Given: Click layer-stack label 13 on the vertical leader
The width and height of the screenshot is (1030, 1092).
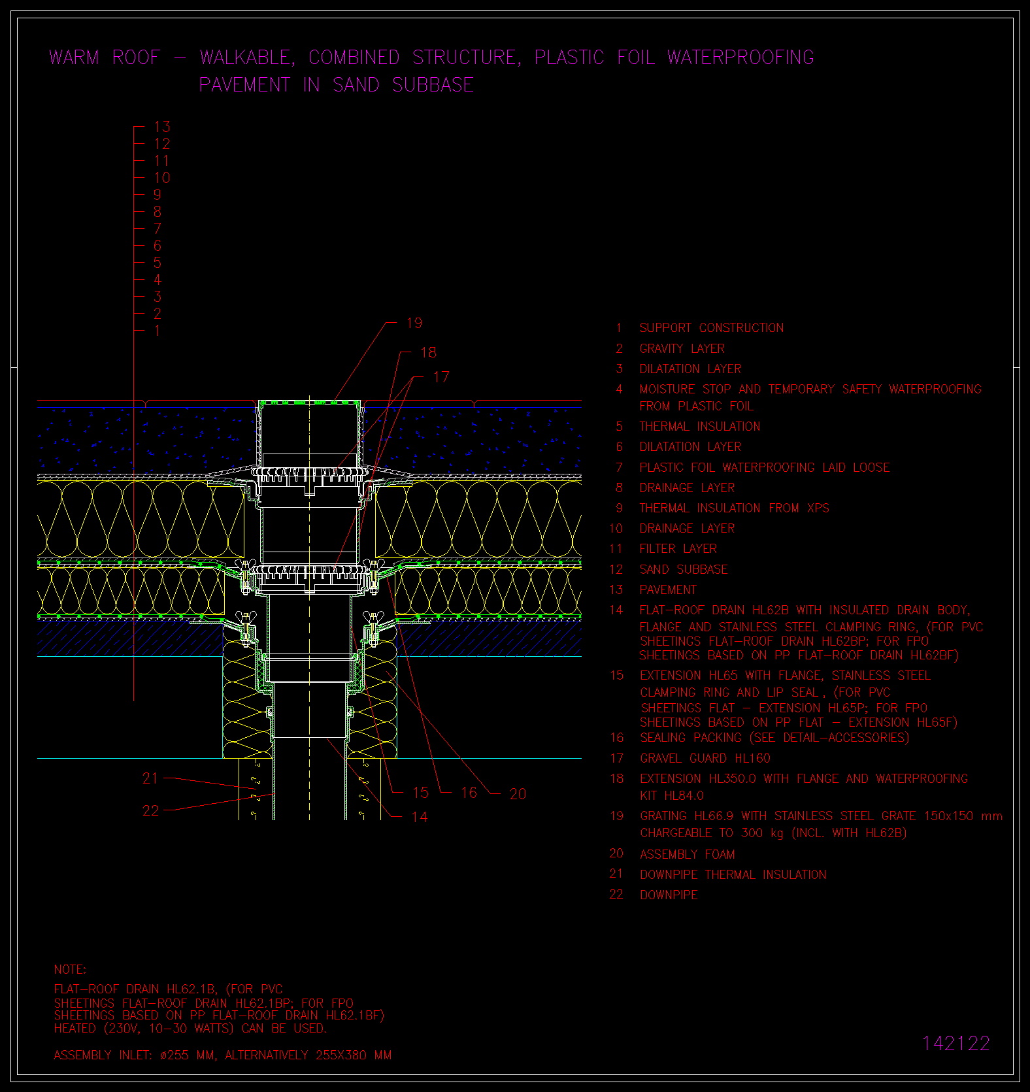Looking at the screenshot, I should [162, 127].
